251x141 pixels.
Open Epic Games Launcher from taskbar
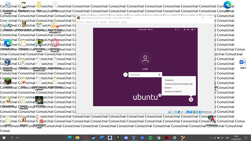118,138
